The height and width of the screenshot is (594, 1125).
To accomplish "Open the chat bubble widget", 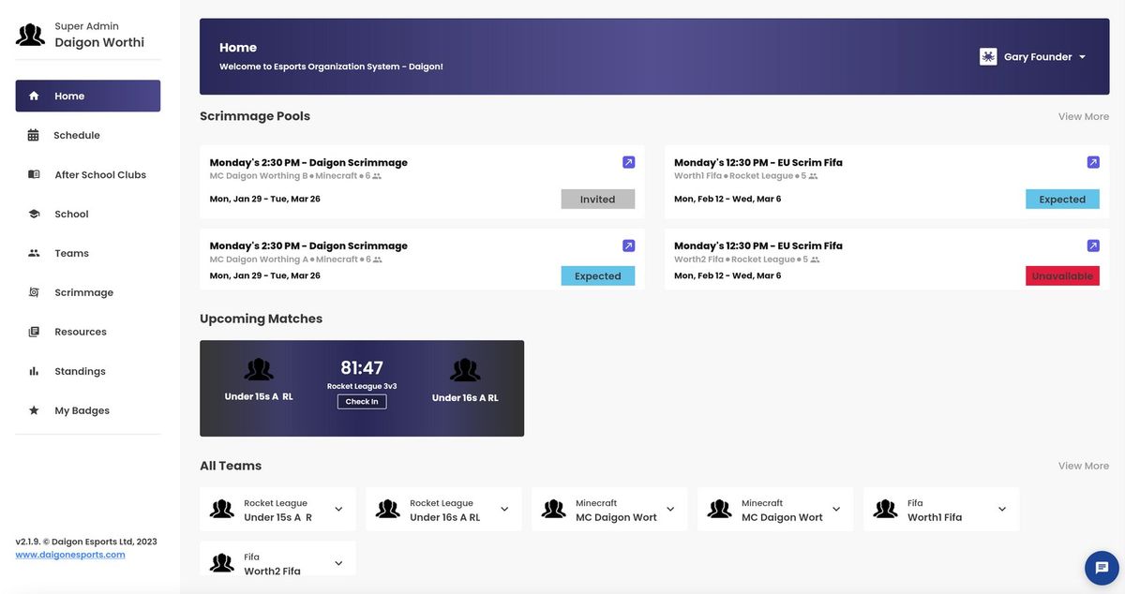I will 1102,568.
